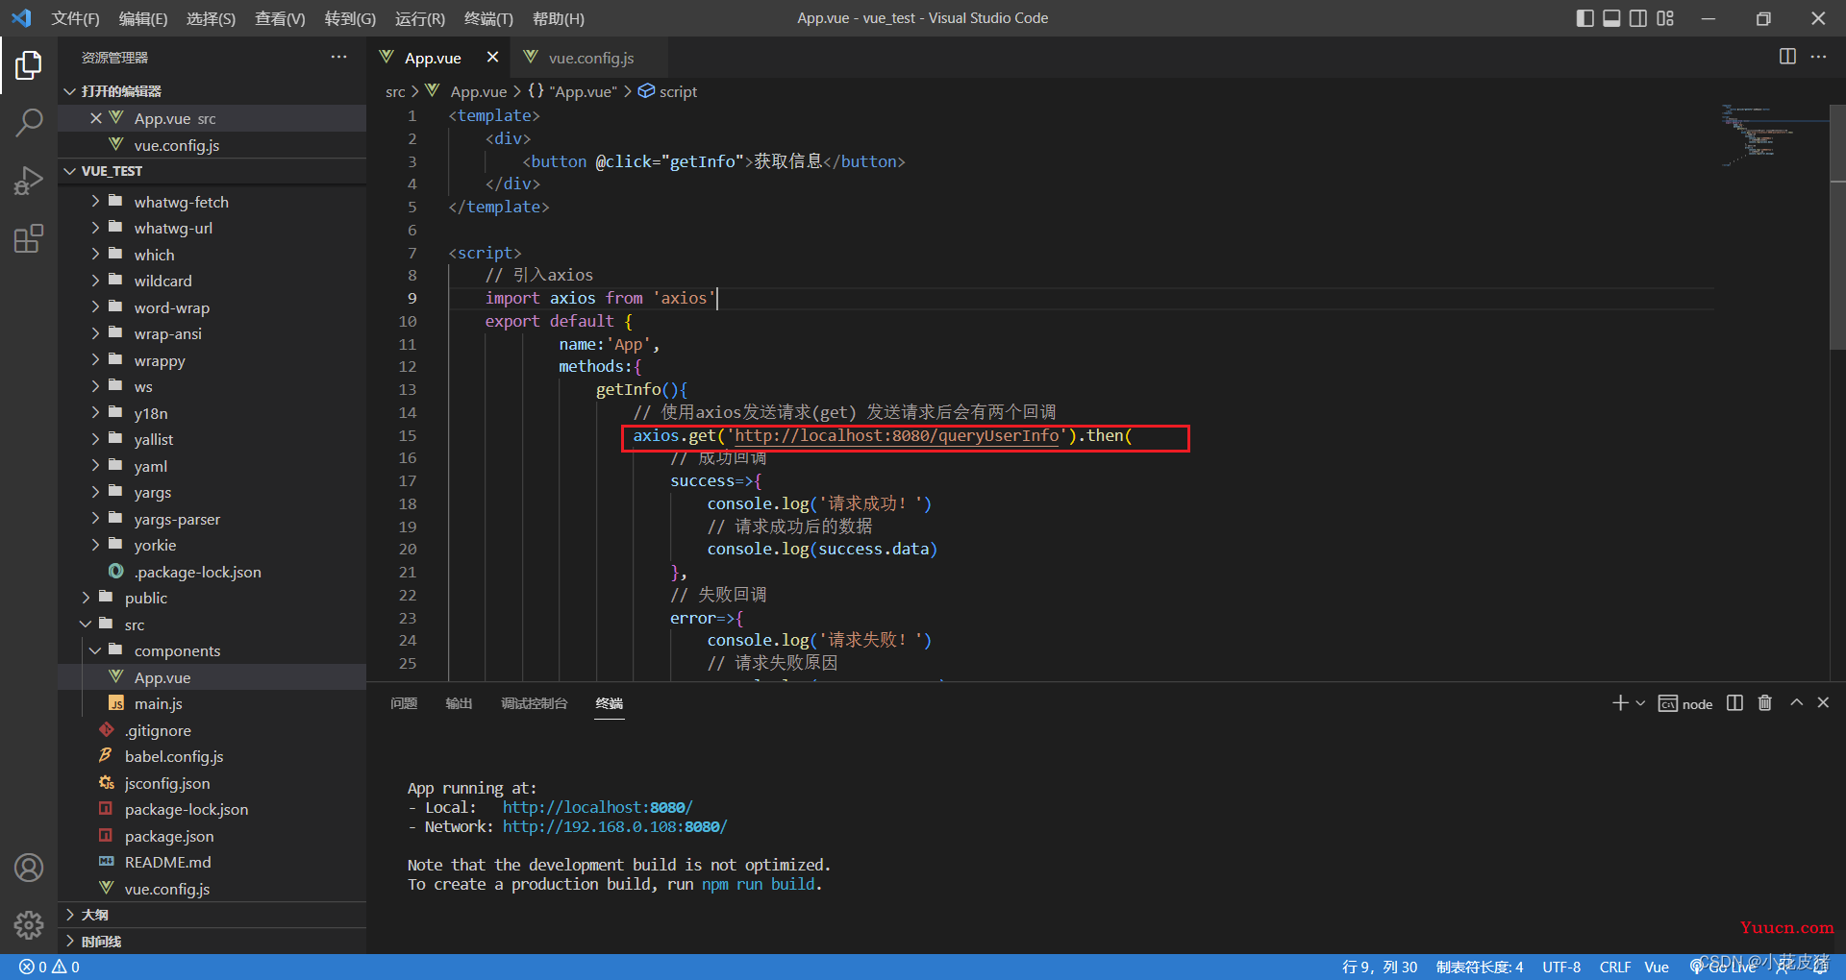Click App.vue in the breadcrumb path
Screen dimensions: 1846x980
tap(478, 91)
